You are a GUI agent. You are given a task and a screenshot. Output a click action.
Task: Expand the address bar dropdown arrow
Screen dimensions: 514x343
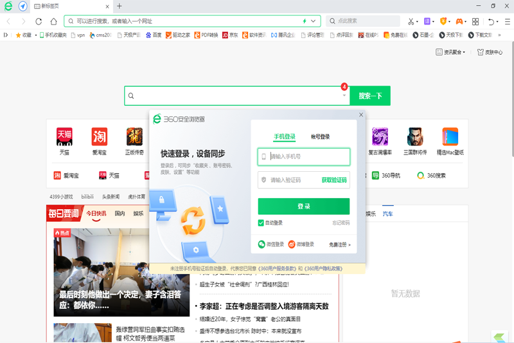[314, 21]
